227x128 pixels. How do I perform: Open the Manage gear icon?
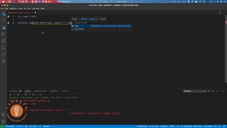3,121
